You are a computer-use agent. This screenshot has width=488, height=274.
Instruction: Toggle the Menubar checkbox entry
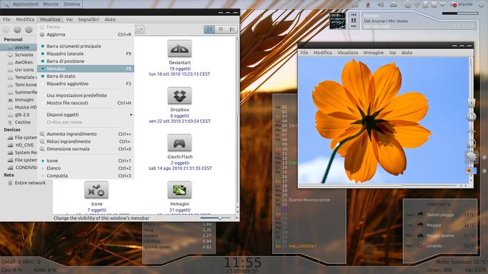86,68
